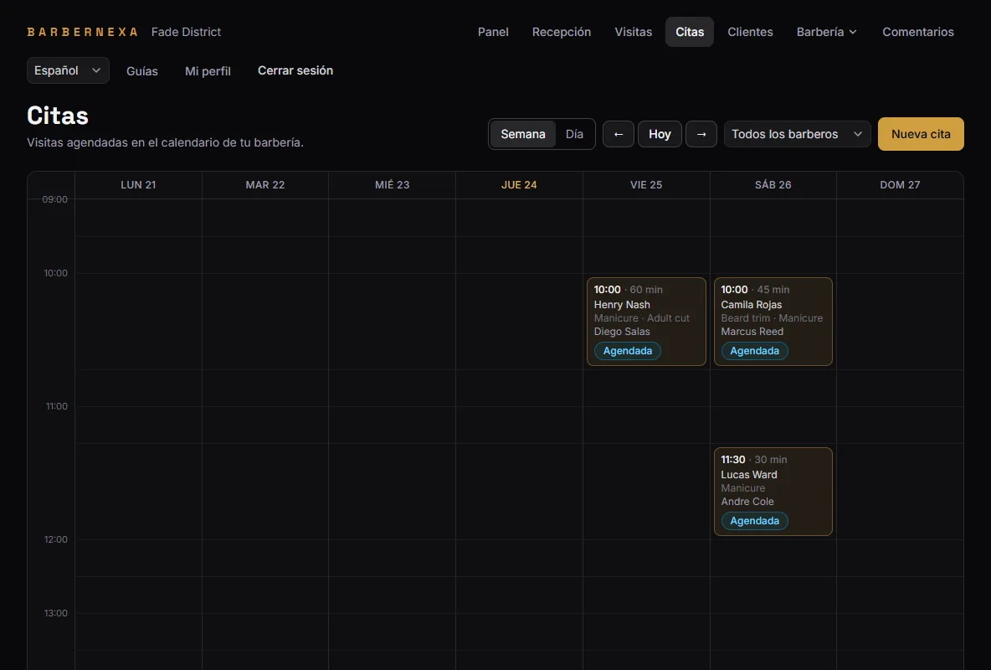Open the Visitas tab
The height and width of the screenshot is (670, 991).
(x=634, y=32)
